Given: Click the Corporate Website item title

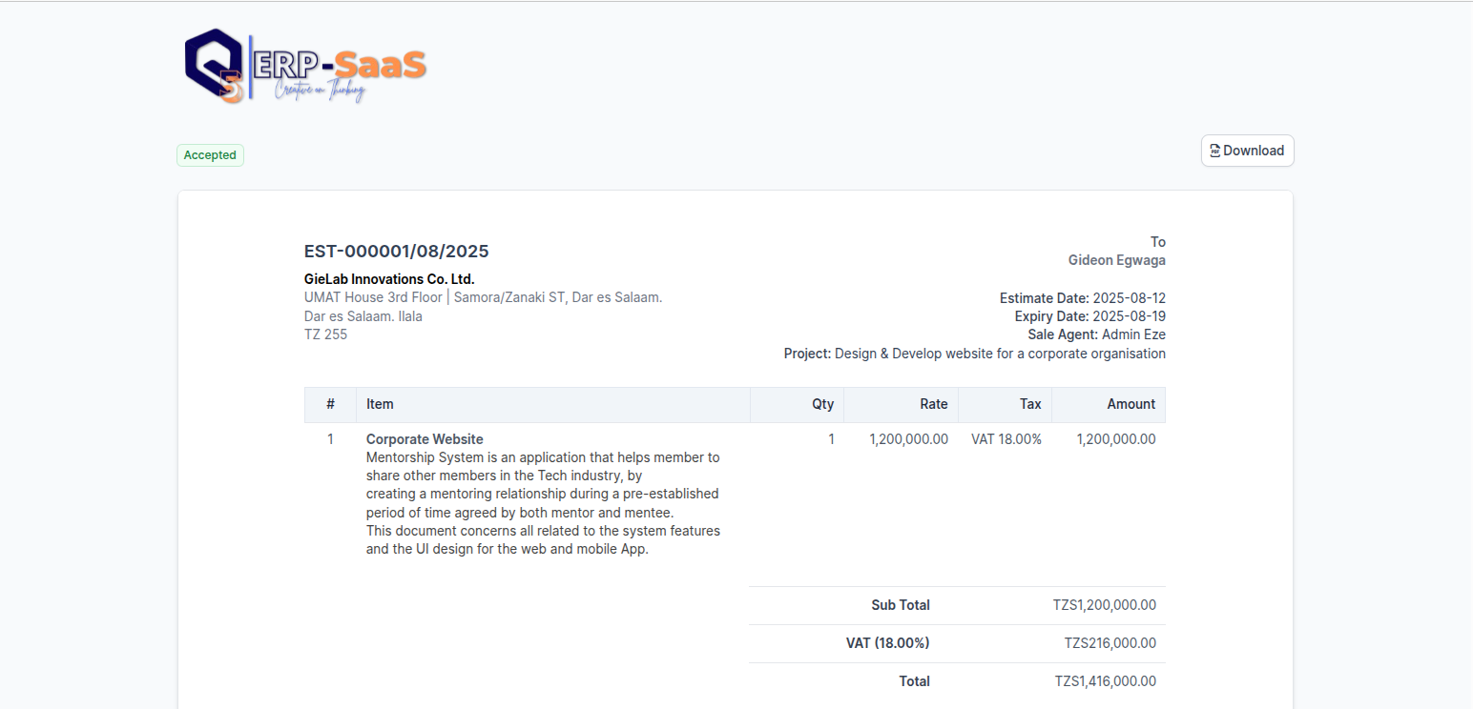Looking at the screenshot, I should tap(425, 439).
